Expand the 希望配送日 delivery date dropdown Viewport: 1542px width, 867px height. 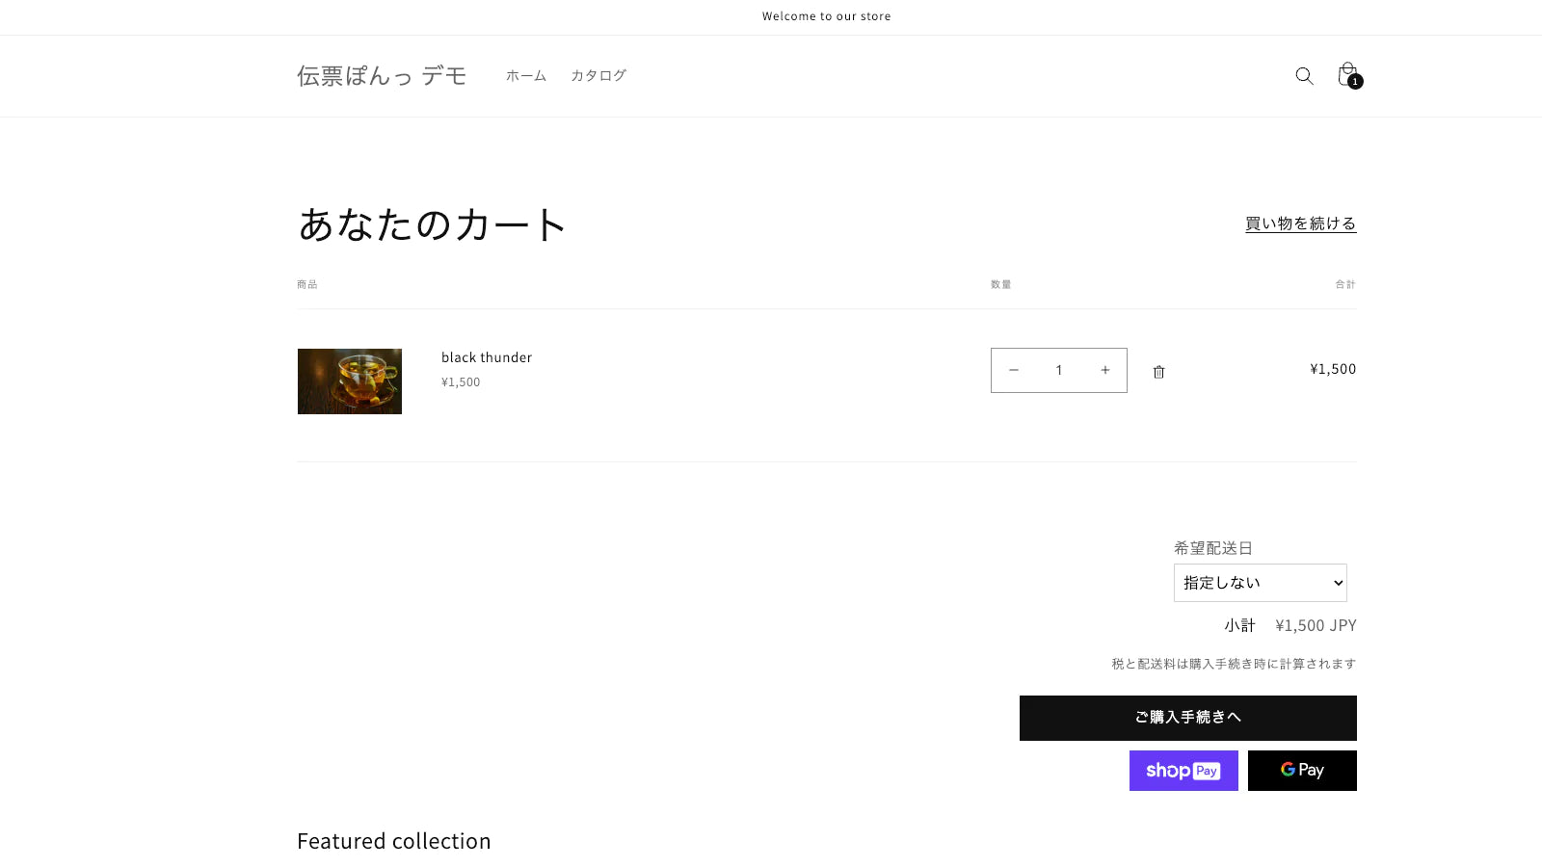[1260, 583]
